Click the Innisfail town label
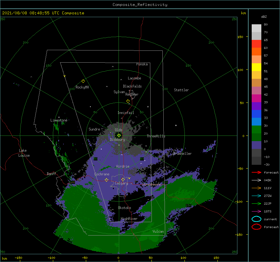Viewport: 280px width, 262px height. tap(126, 113)
